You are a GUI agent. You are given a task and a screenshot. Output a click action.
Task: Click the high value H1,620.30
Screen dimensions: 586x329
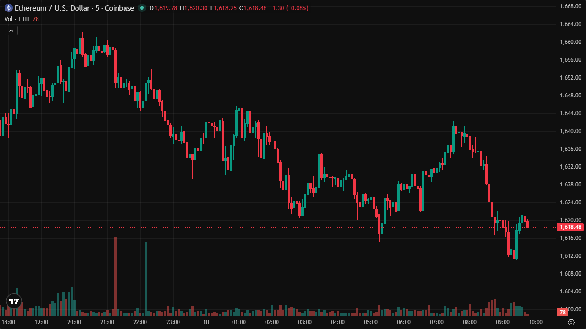point(194,8)
